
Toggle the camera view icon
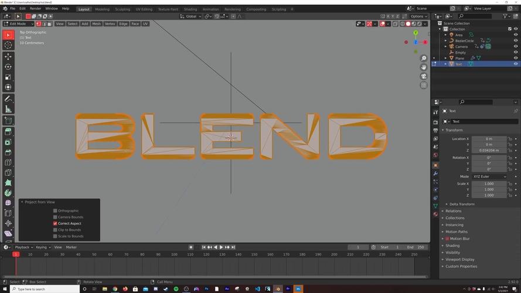[424, 76]
